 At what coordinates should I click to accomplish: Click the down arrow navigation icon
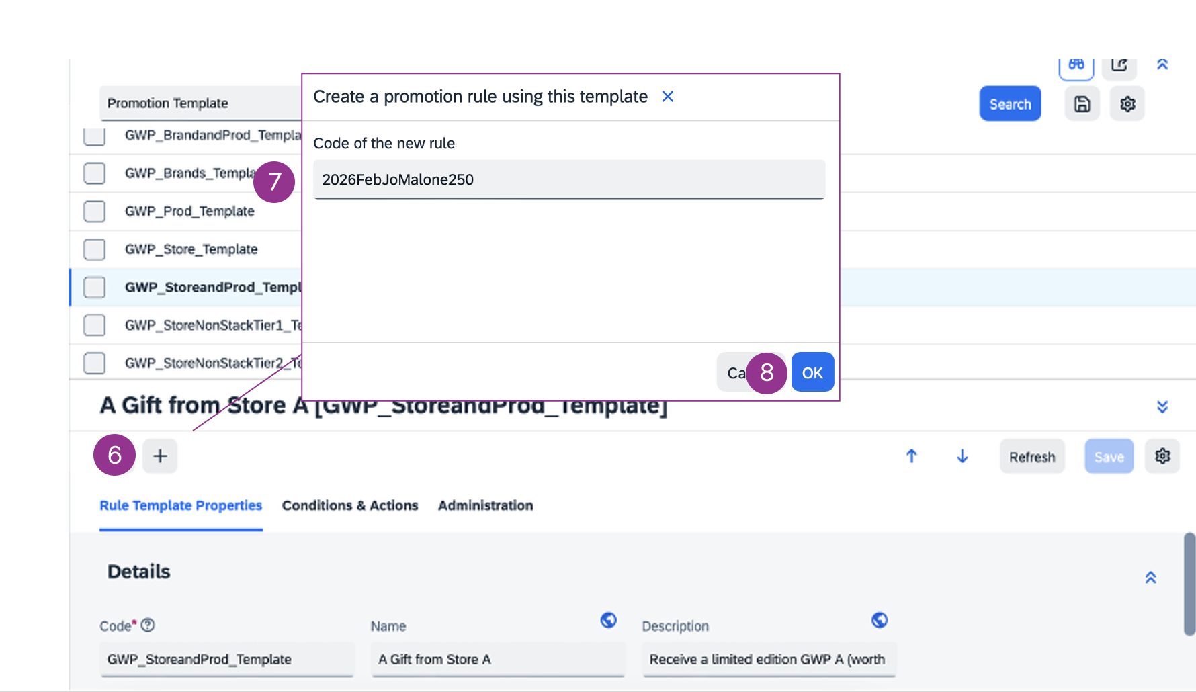962,456
